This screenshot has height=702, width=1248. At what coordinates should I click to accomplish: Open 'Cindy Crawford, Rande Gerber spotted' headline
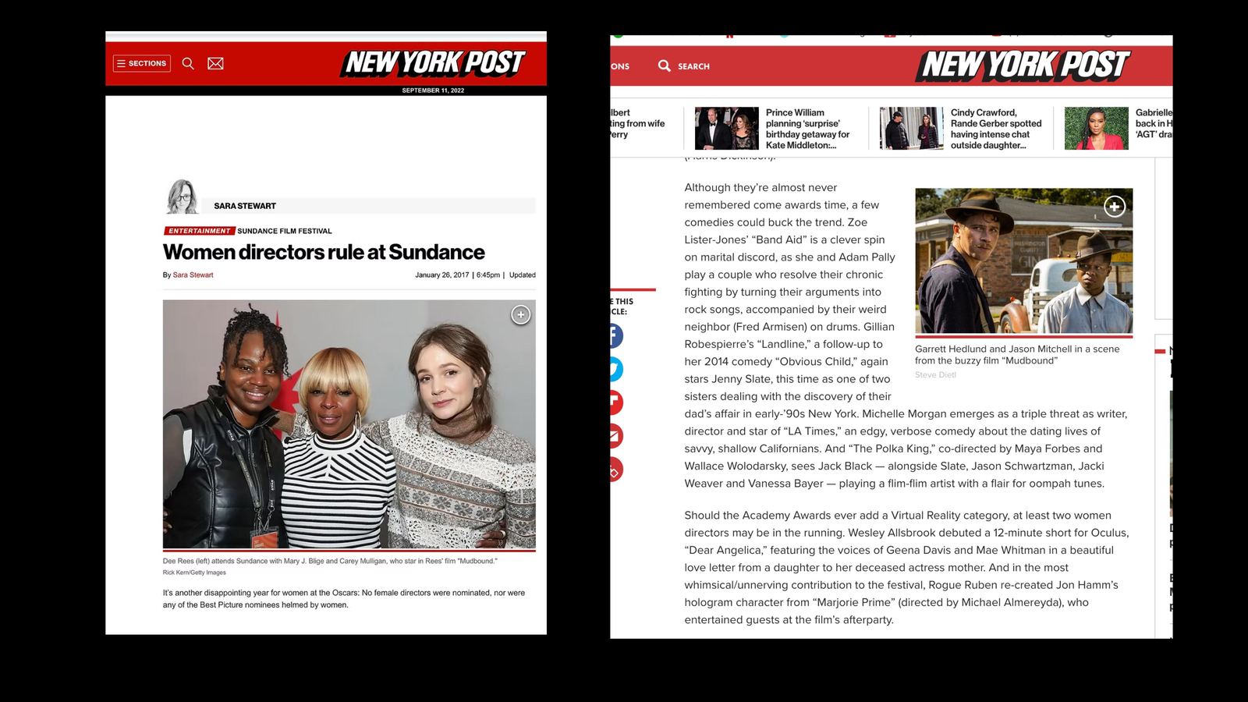tap(996, 129)
